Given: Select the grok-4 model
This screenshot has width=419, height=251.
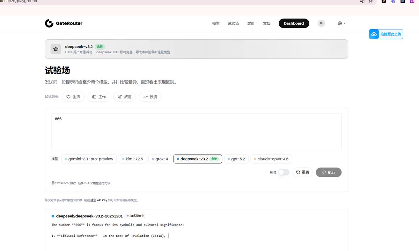Looking at the screenshot, I should [160, 159].
